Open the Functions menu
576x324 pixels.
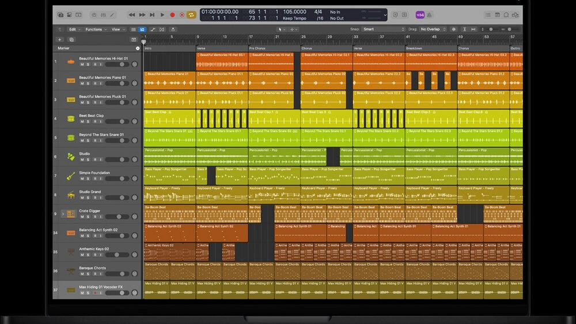click(94, 29)
